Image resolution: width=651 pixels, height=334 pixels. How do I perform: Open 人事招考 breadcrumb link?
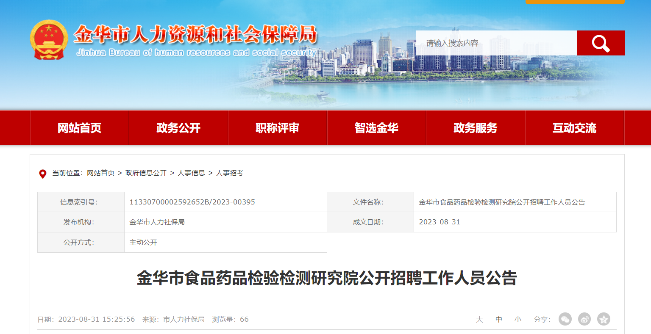click(229, 173)
